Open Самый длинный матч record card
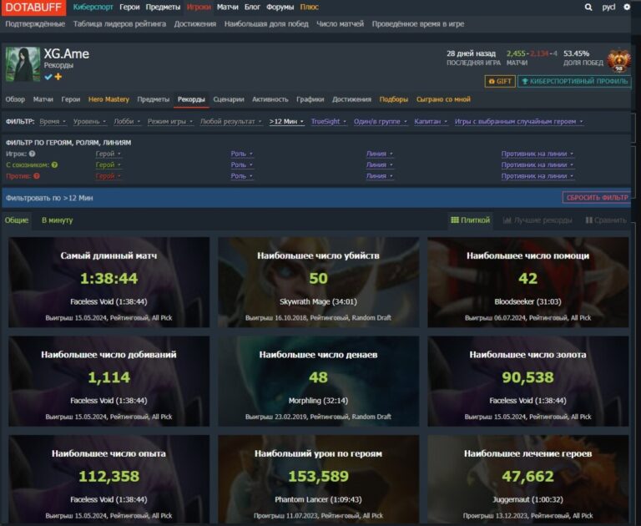This screenshot has height=526, width=641. click(x=109, y=282)
